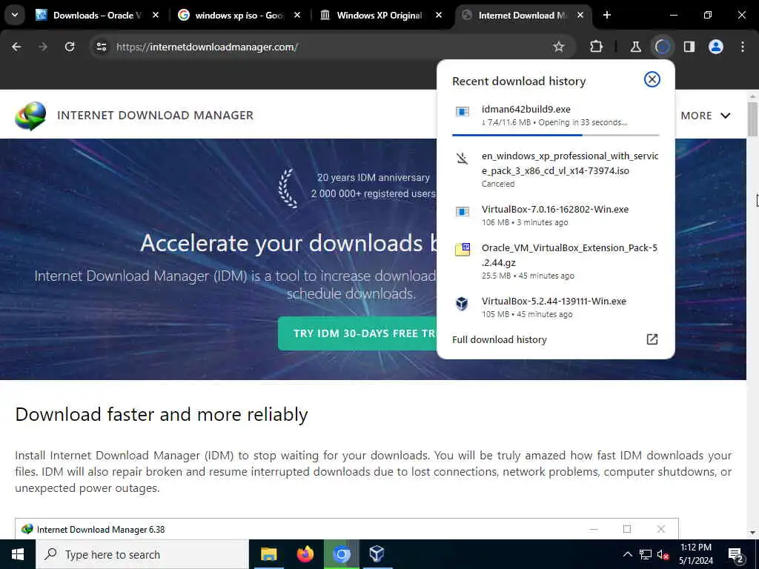759x569 pixels.
Task: Open the Chrome profile avatar
Action: pos(716,47)
